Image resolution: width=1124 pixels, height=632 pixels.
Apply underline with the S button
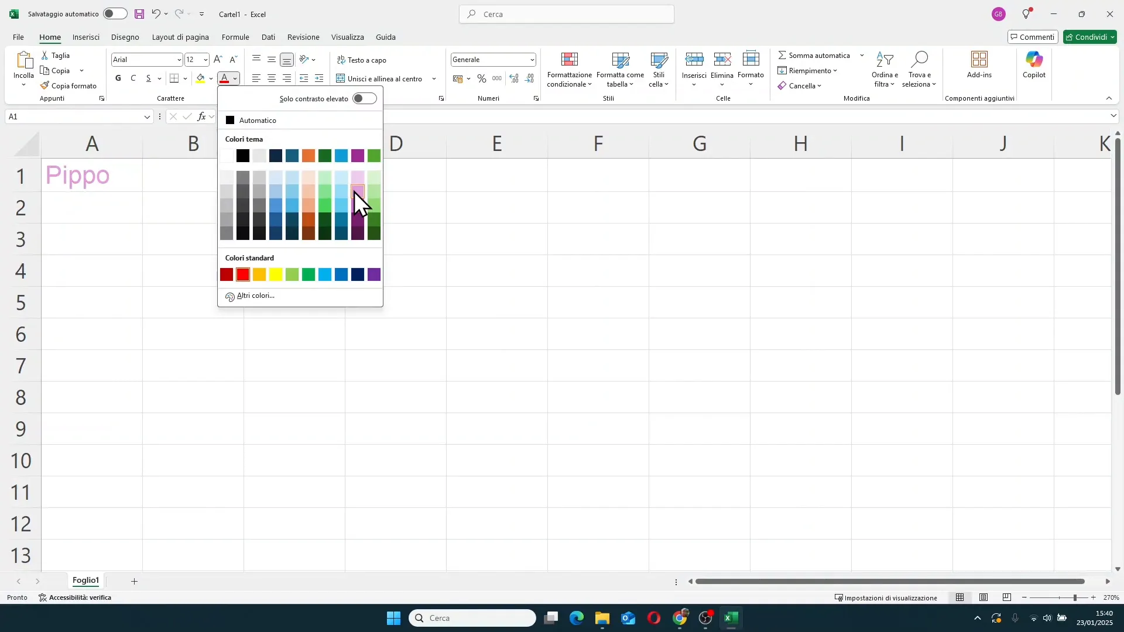(x=149, y=78)
